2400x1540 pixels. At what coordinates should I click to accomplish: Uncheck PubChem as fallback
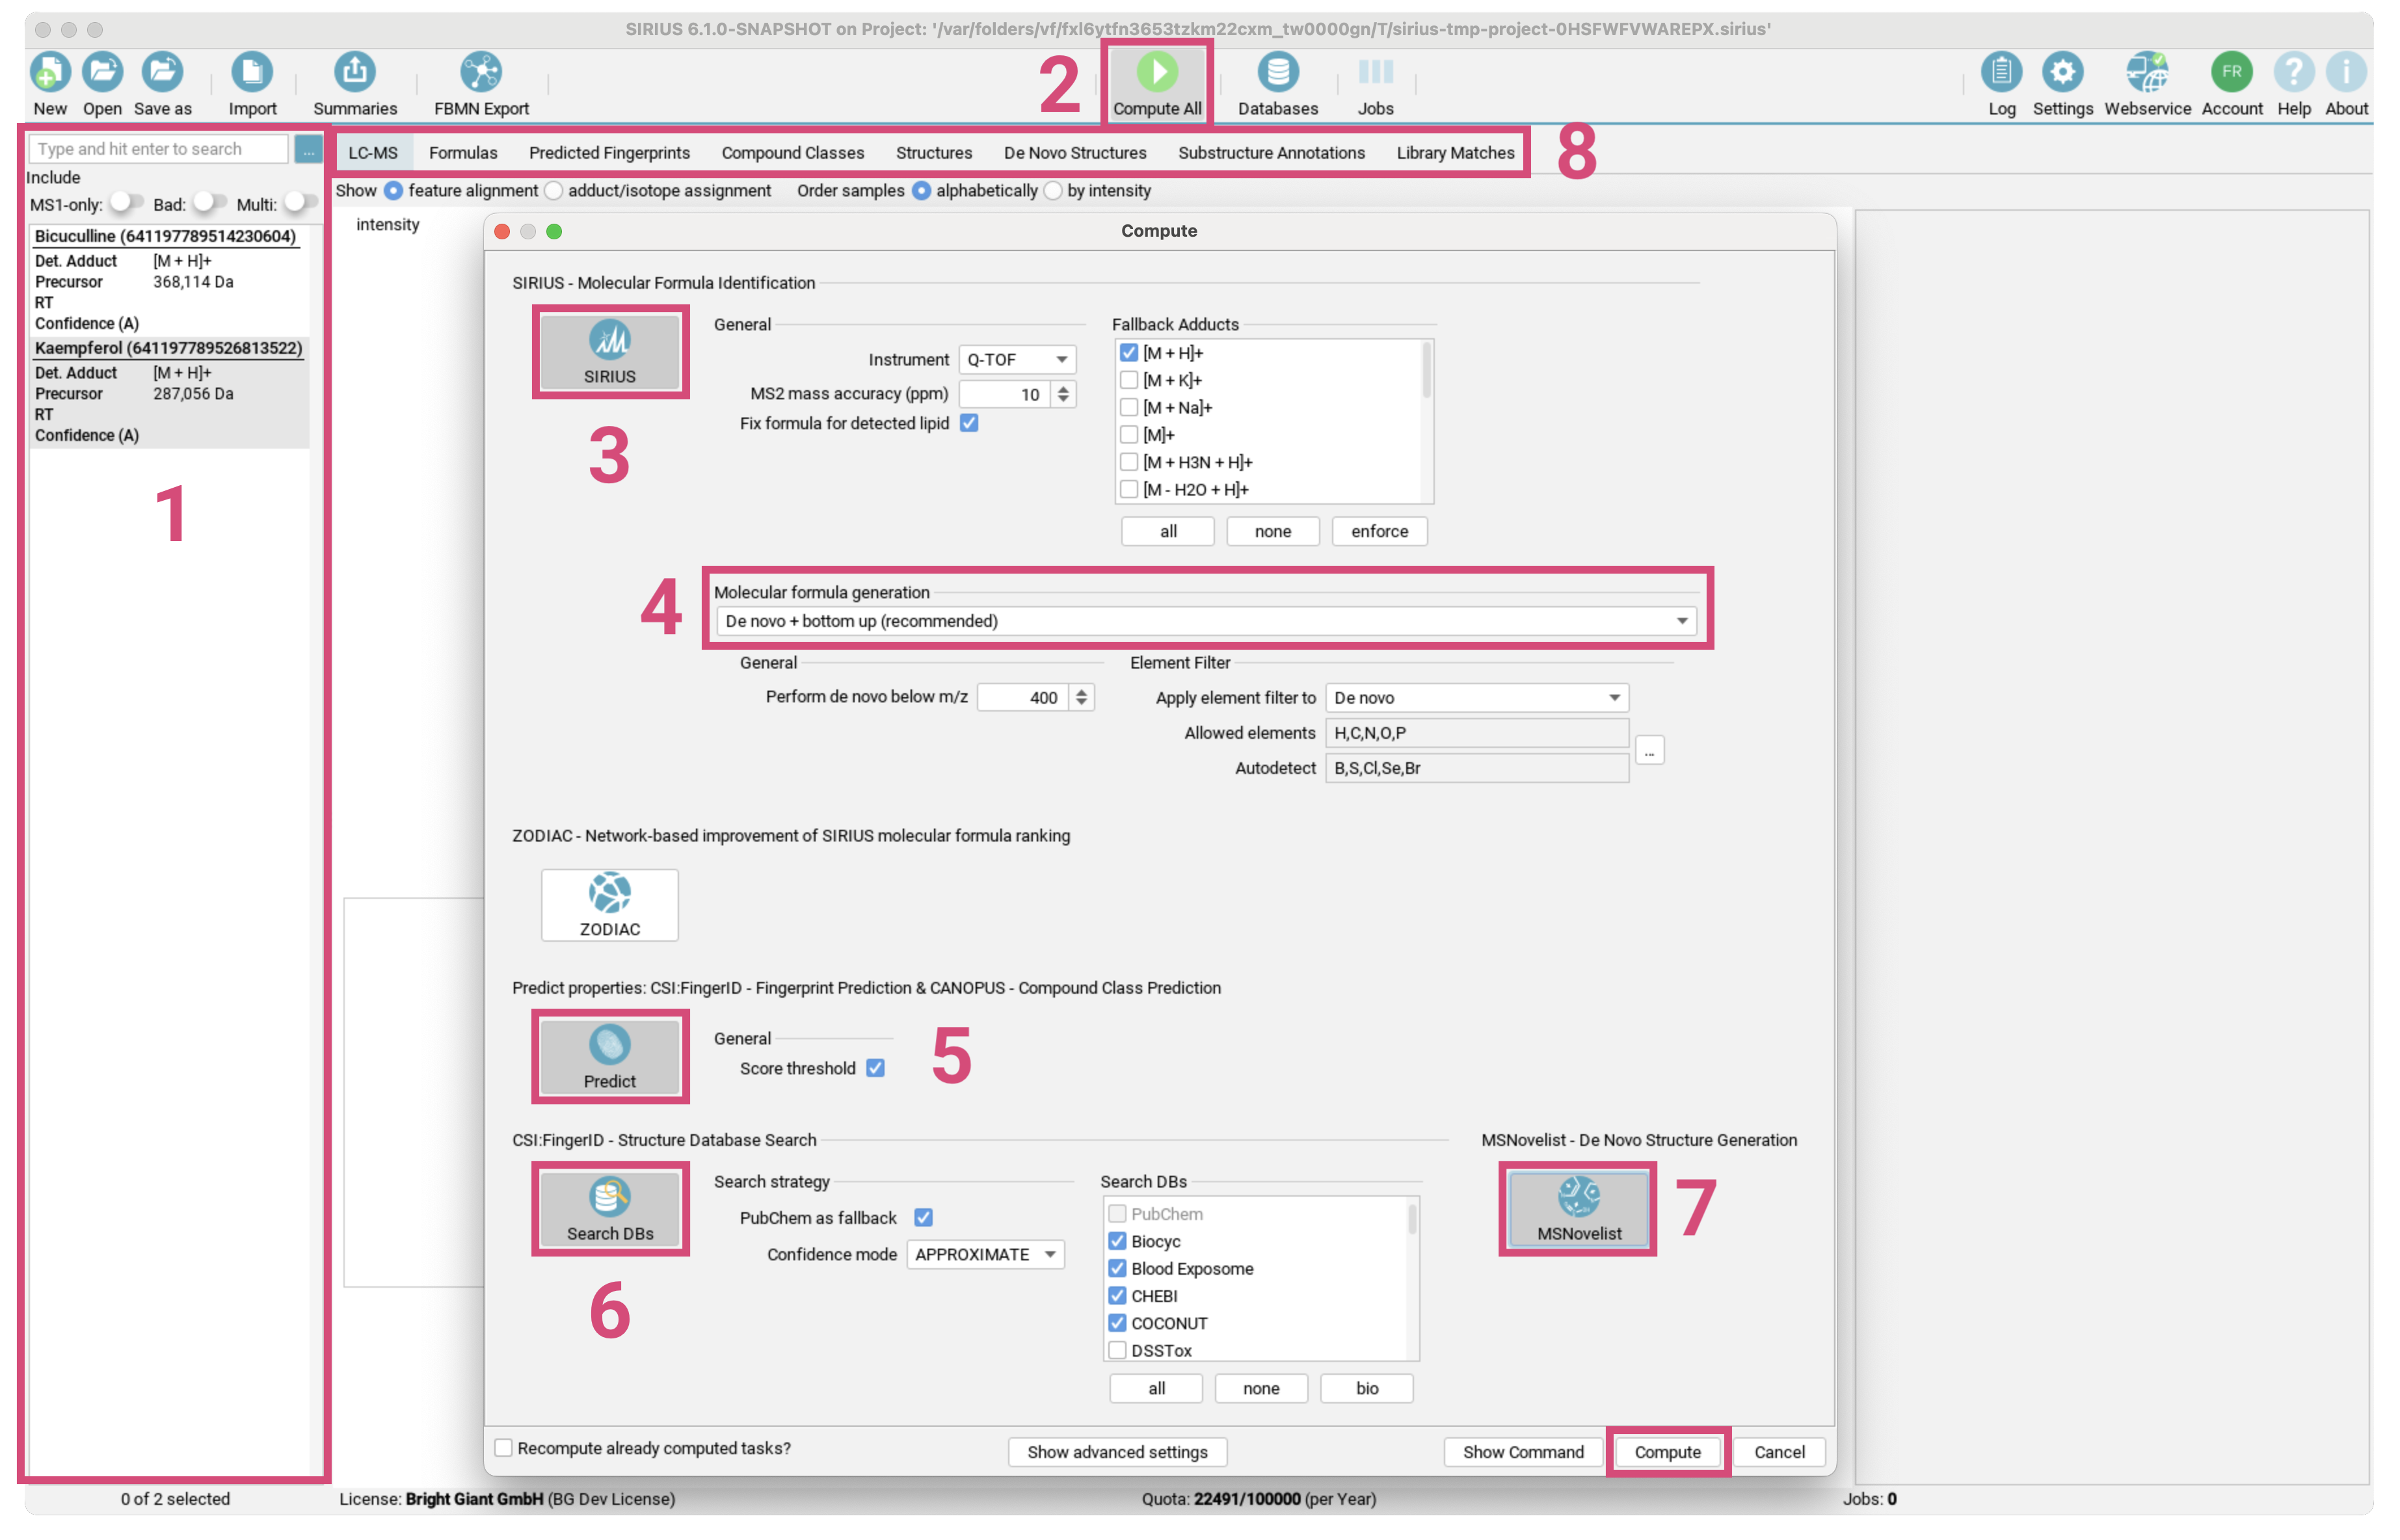[x=924, y=1218]
